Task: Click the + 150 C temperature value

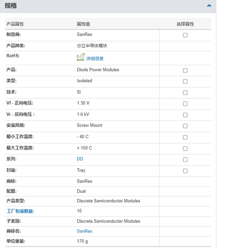Action: (84, 148)
